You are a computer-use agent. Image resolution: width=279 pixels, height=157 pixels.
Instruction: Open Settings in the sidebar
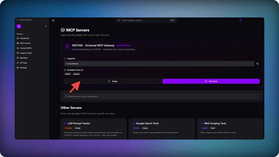pyautogui.click(x=22, y=68)
